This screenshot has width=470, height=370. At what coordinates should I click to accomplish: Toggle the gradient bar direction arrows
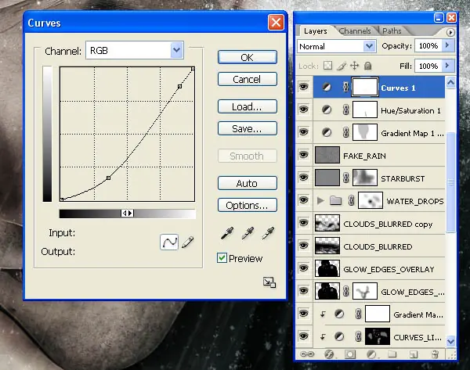pyautogui.click(x=127, y=213)
